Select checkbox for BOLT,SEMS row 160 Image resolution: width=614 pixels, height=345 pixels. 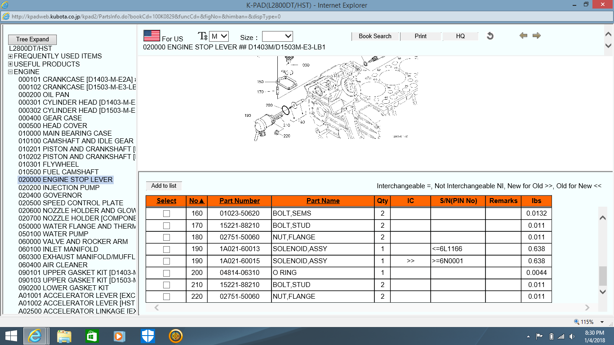166,213
